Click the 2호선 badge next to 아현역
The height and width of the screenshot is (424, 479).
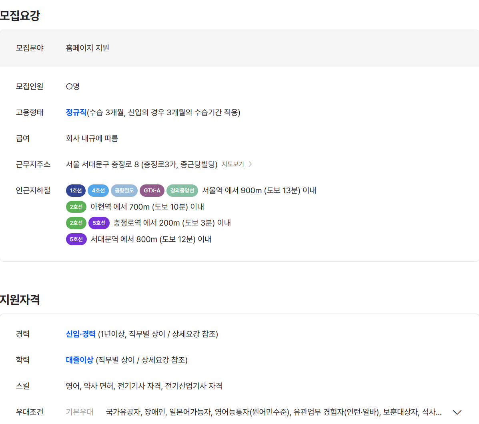point(76,207)
